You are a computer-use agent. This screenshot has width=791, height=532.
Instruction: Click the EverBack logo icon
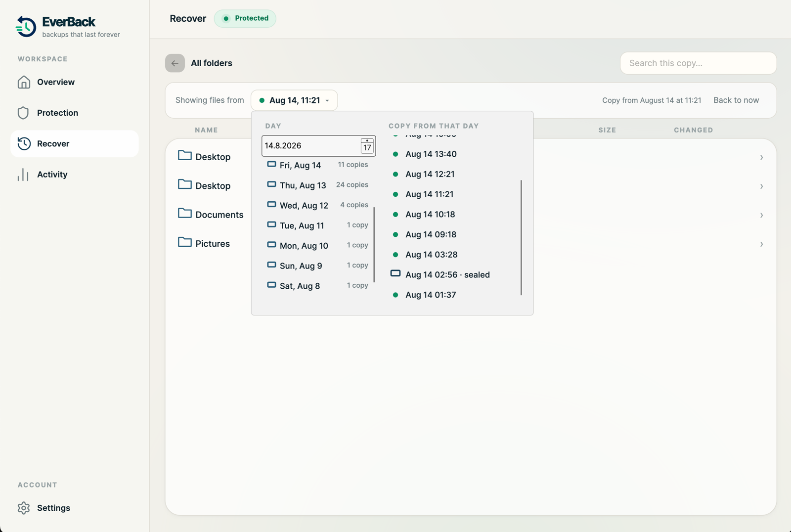pyautogui.click(x=26, y=27)
